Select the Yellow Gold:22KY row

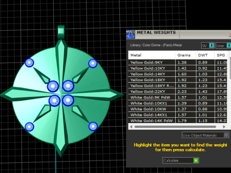(x=178, y=91)
